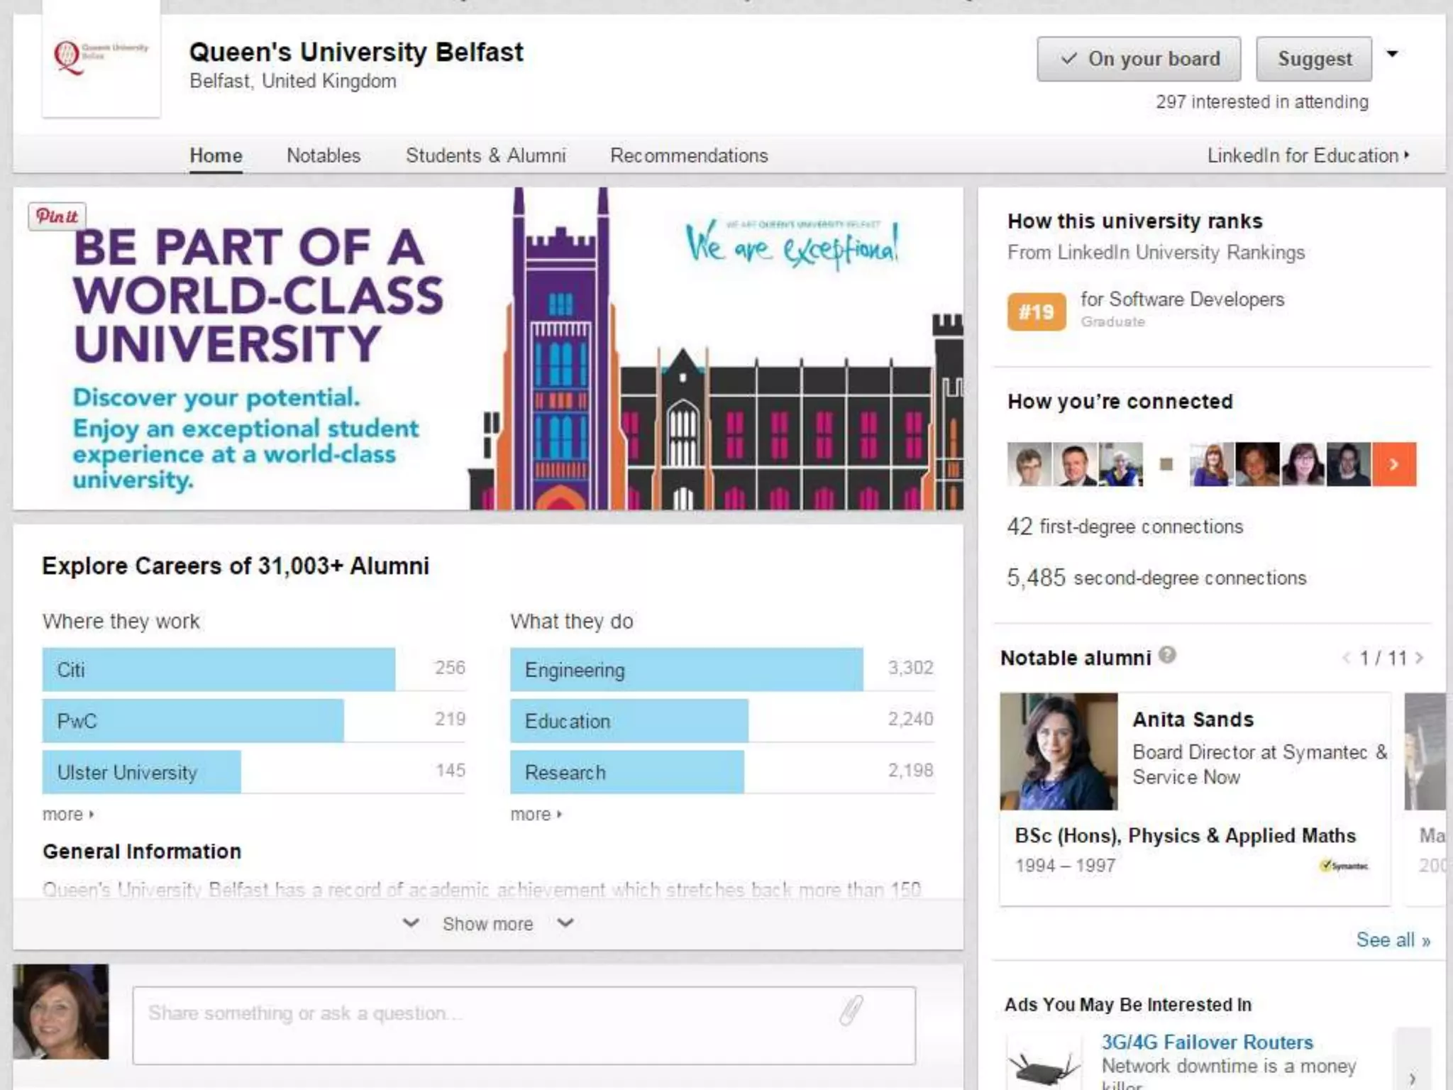Click the Queen's University Belfast logo
Screen dimensions: 1453x1090
coord(101,59)
